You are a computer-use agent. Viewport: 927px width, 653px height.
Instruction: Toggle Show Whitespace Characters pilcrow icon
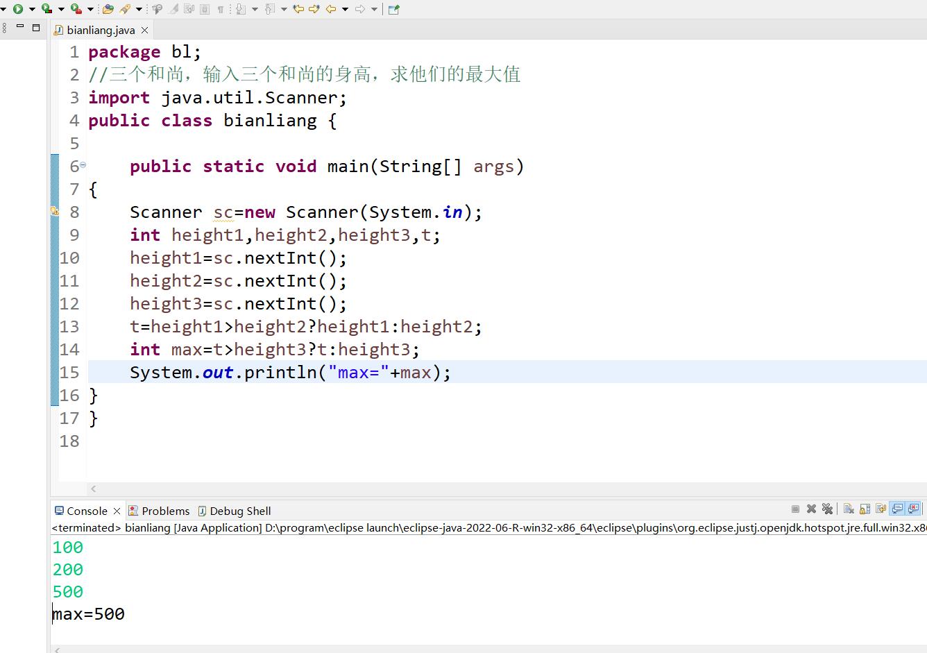click(x=221, y=9)
